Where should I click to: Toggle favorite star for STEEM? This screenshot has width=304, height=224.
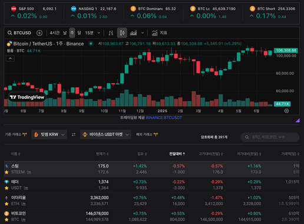click(6, 172)
